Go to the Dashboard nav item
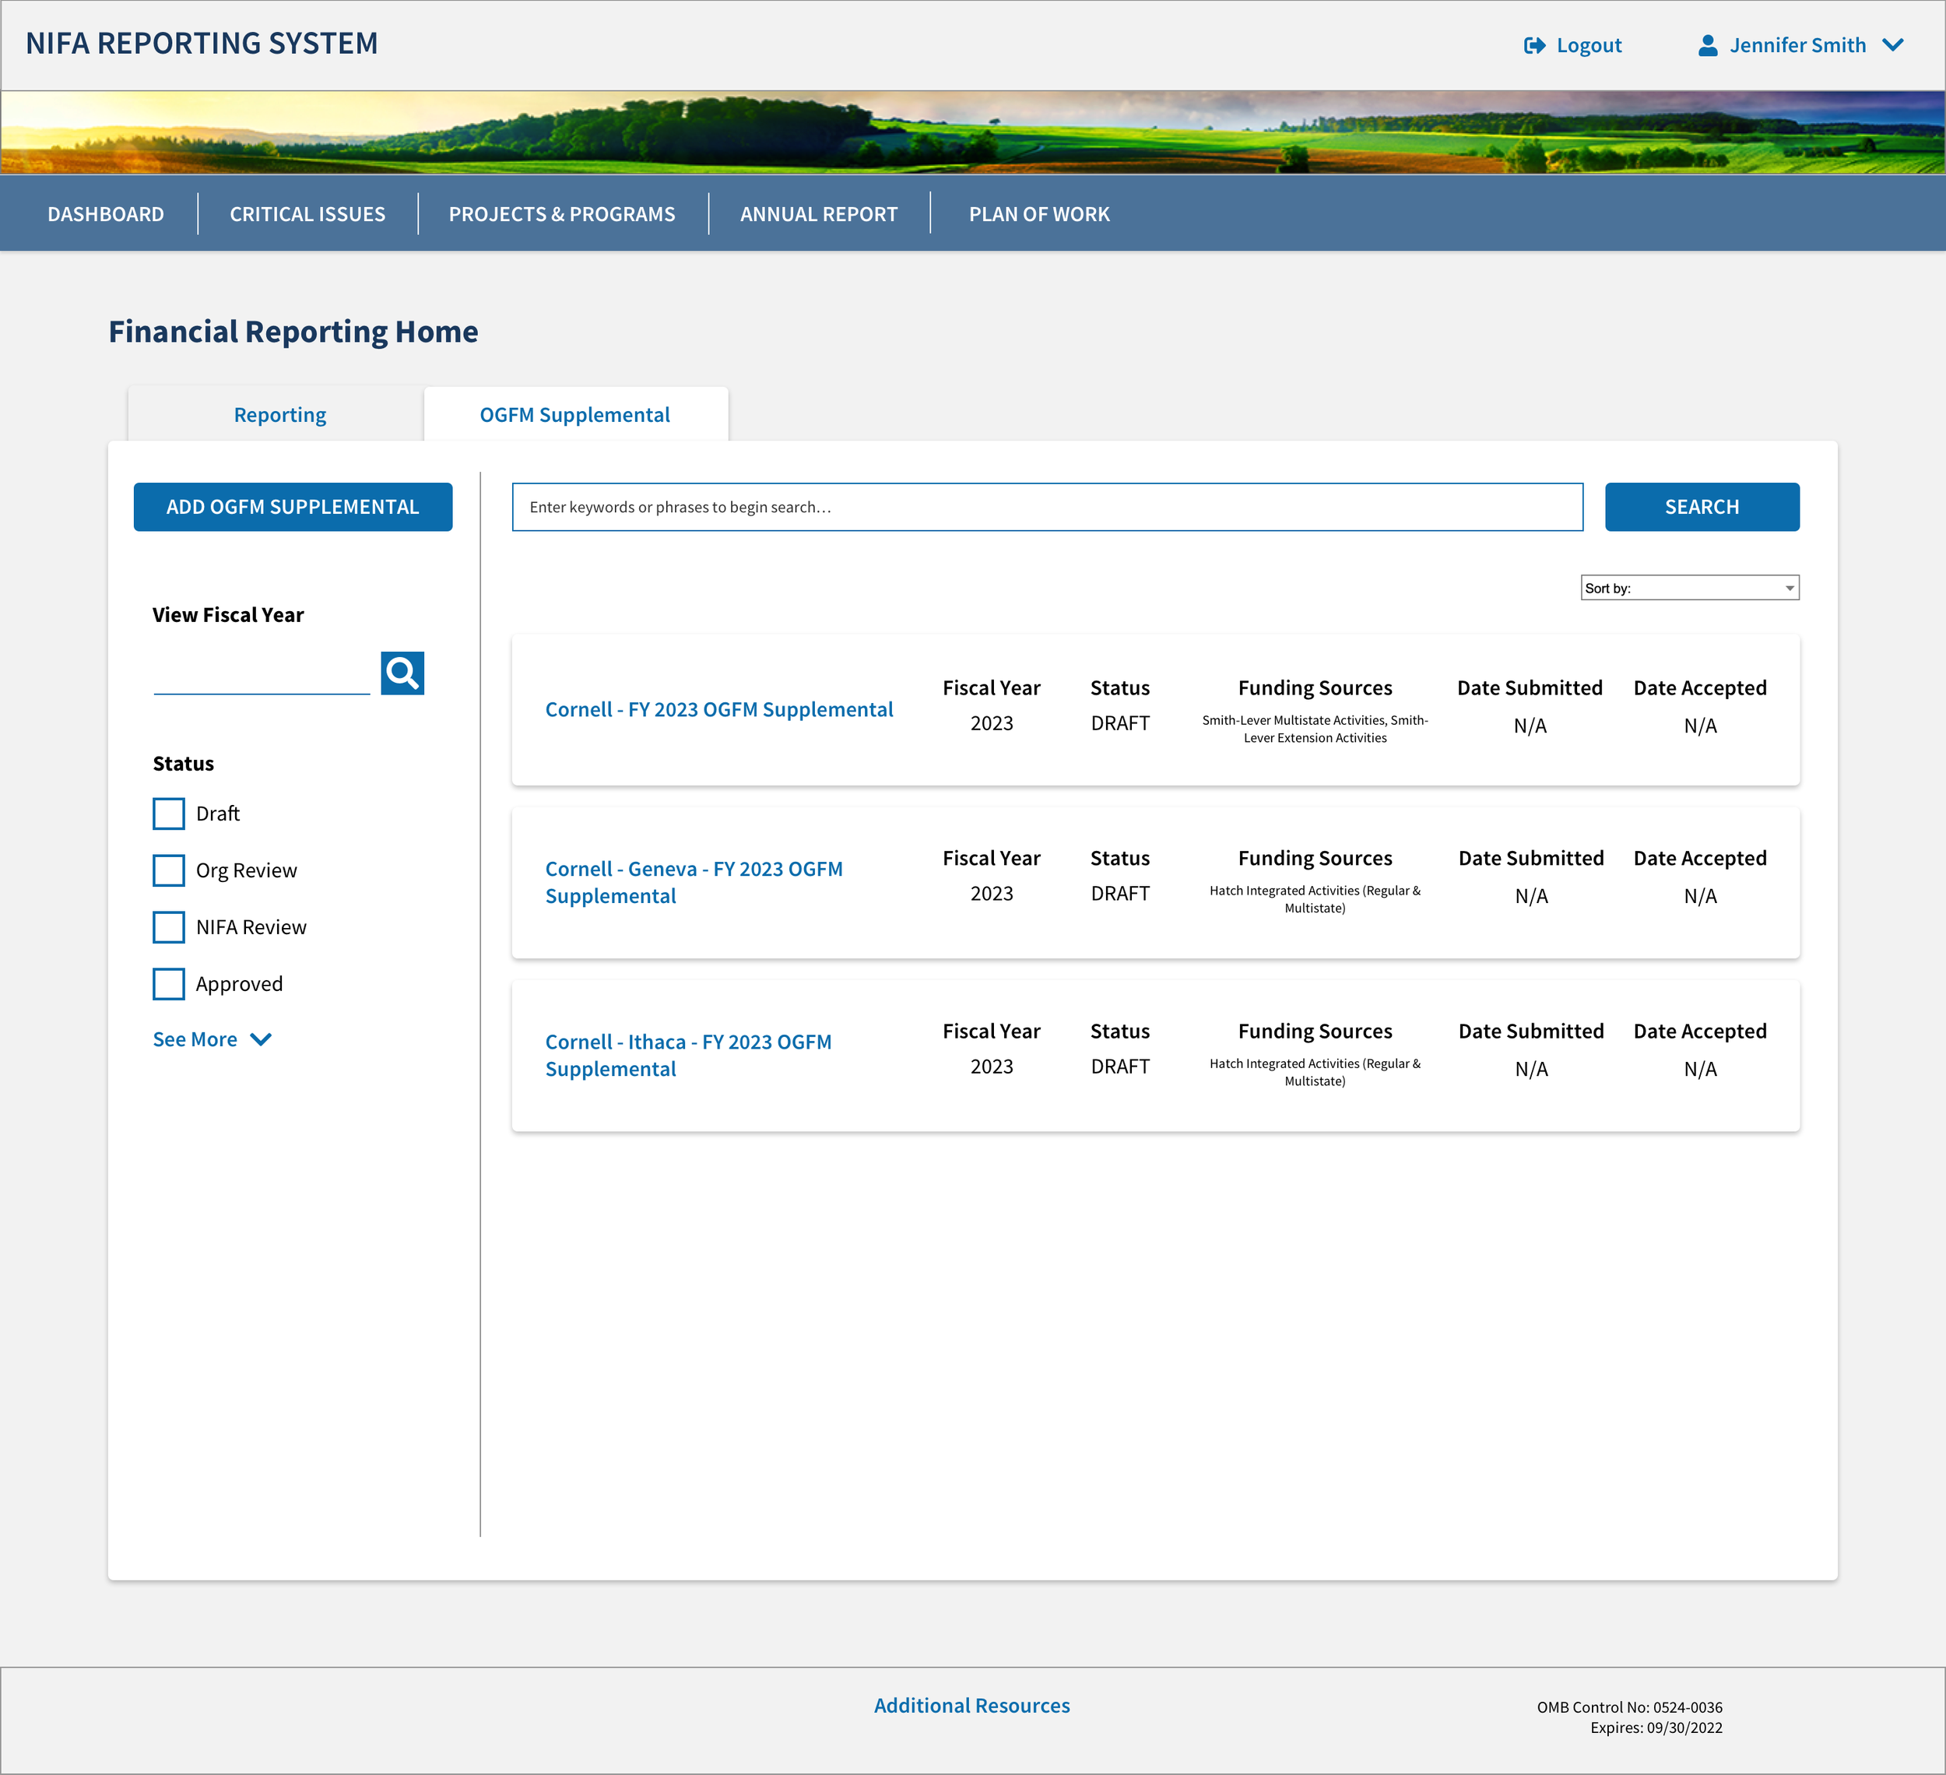The image size is (1946, 1775). (x=105, y=214)
